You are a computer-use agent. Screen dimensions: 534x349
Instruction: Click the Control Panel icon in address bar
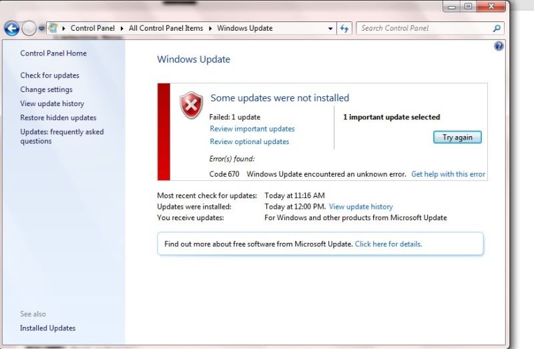[53, 28]
